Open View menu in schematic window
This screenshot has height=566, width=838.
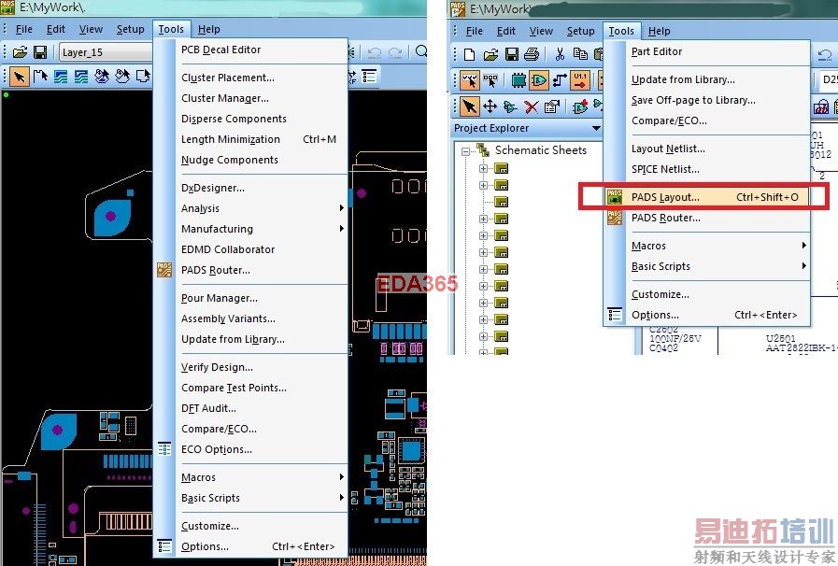pyautogui.click(x=541, y=31)
